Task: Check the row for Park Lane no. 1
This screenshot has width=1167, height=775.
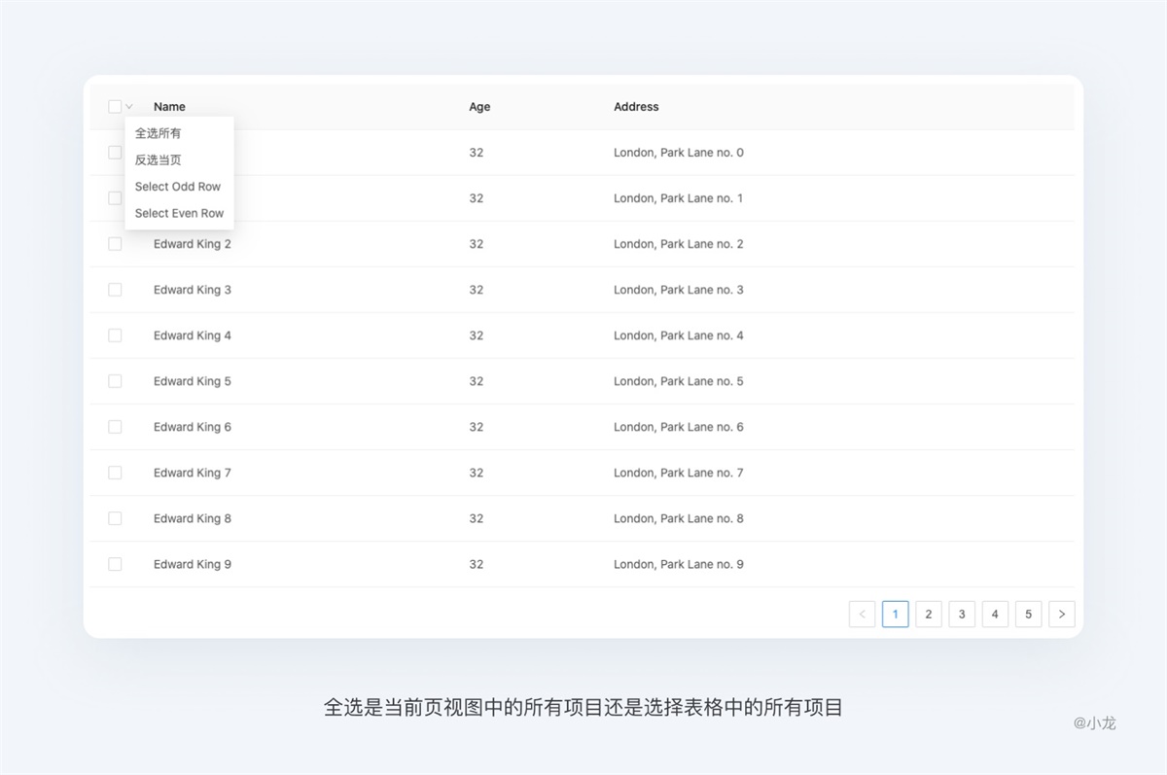Action: 115,198
